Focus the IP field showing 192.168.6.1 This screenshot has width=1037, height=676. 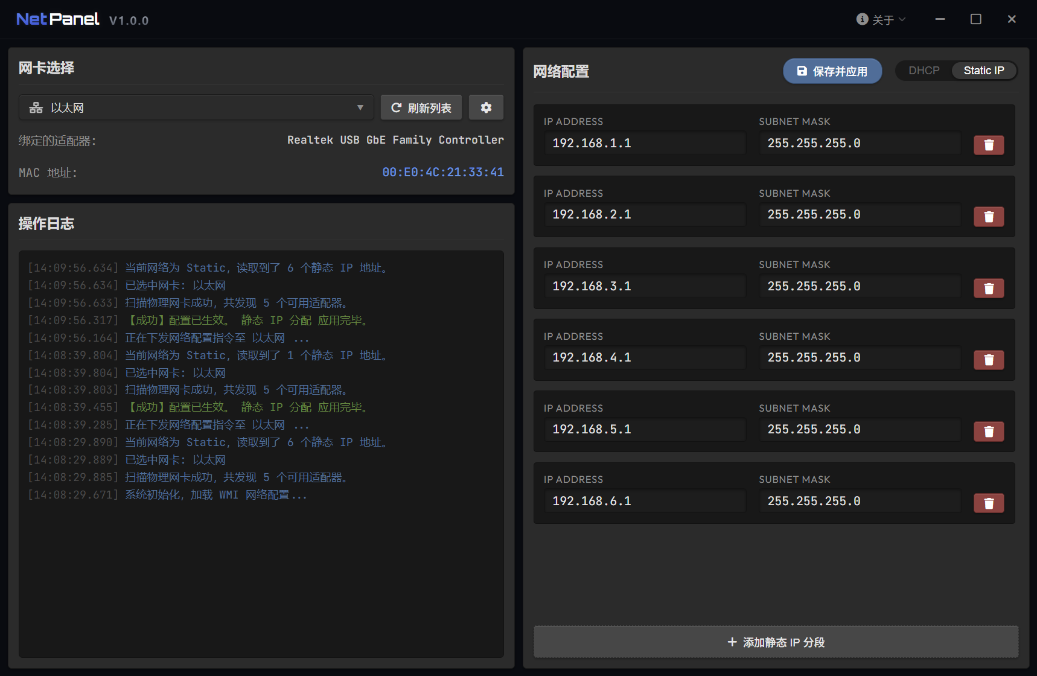[x=645, y=501]
